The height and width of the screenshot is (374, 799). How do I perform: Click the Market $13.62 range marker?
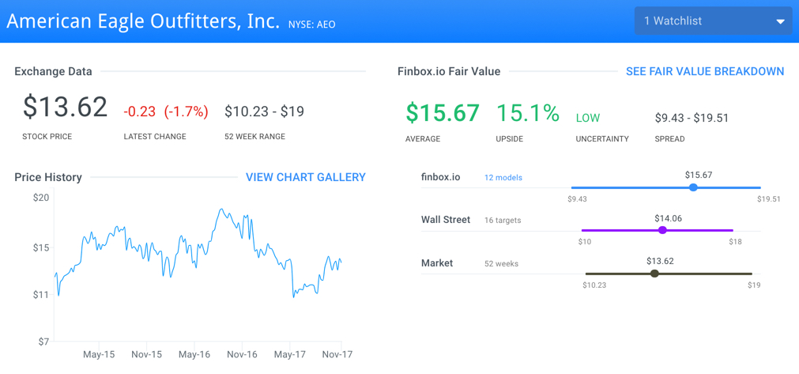click(x=655, y=274)
